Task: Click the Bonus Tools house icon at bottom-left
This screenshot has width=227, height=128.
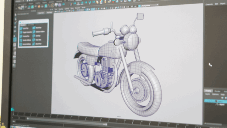Action: click(12, 109)
